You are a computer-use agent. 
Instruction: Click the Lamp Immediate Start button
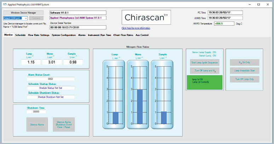click(x=245, y=71)
